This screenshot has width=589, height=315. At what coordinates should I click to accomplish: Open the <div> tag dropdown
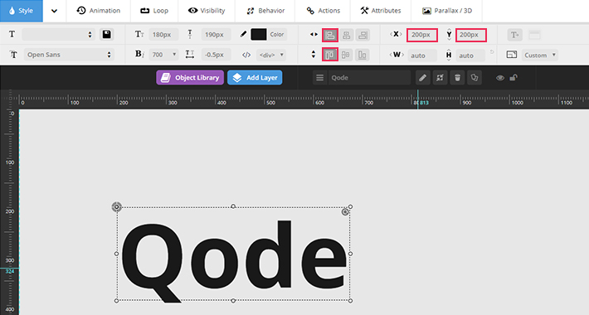tap(271, 56)
